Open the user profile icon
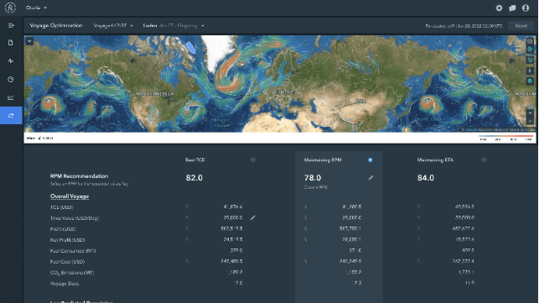The image size is (539, 303). tap(526, 8)
